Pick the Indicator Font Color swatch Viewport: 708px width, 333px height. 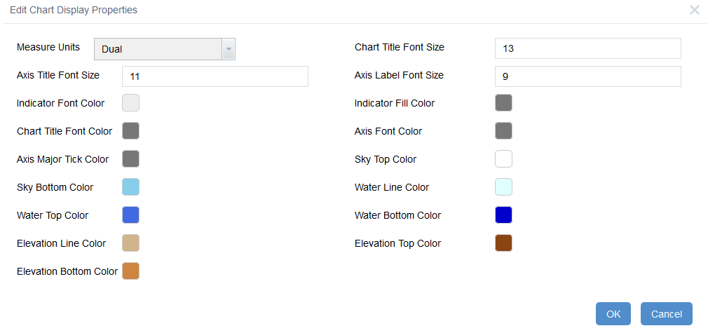coord(130,103)
